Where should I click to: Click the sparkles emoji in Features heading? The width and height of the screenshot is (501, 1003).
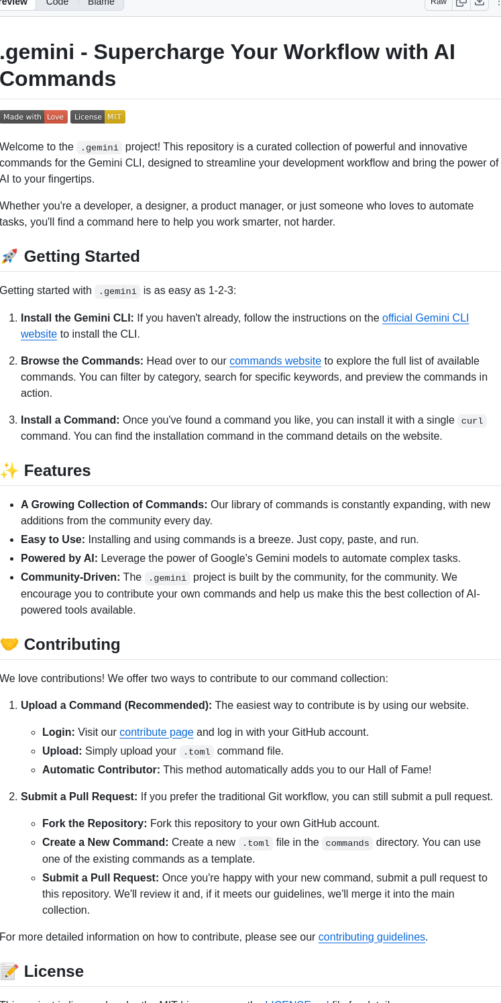tap(9, 470)
